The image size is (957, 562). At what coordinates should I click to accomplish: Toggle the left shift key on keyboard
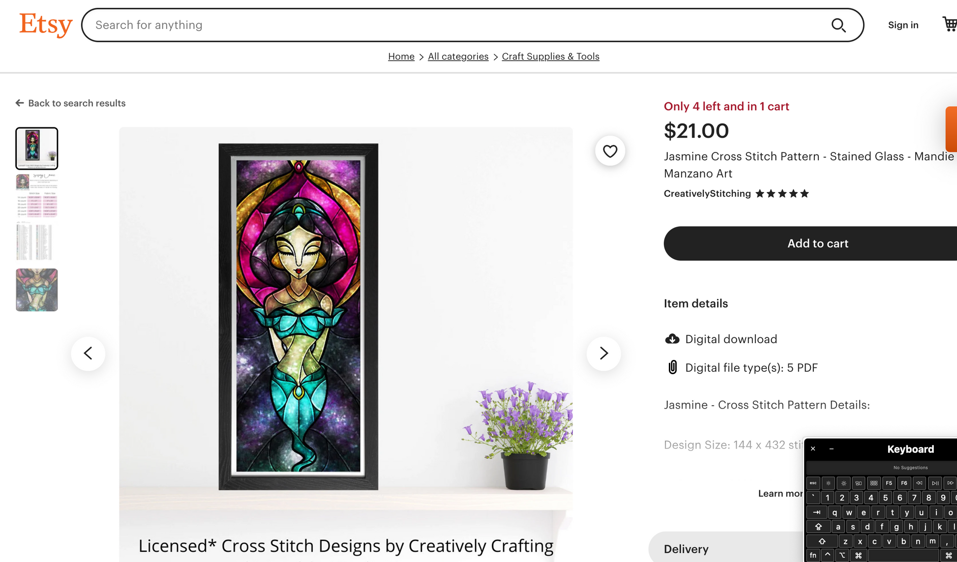822,541
